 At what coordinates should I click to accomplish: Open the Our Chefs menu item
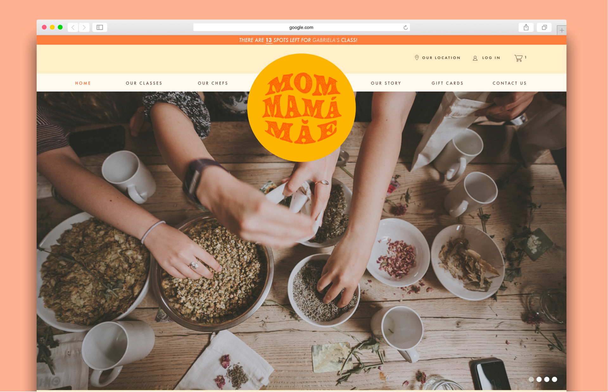click(213, 83)
